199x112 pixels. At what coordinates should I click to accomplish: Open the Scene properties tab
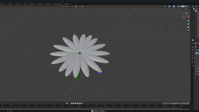pyautogui.click(x=192, y=56)
